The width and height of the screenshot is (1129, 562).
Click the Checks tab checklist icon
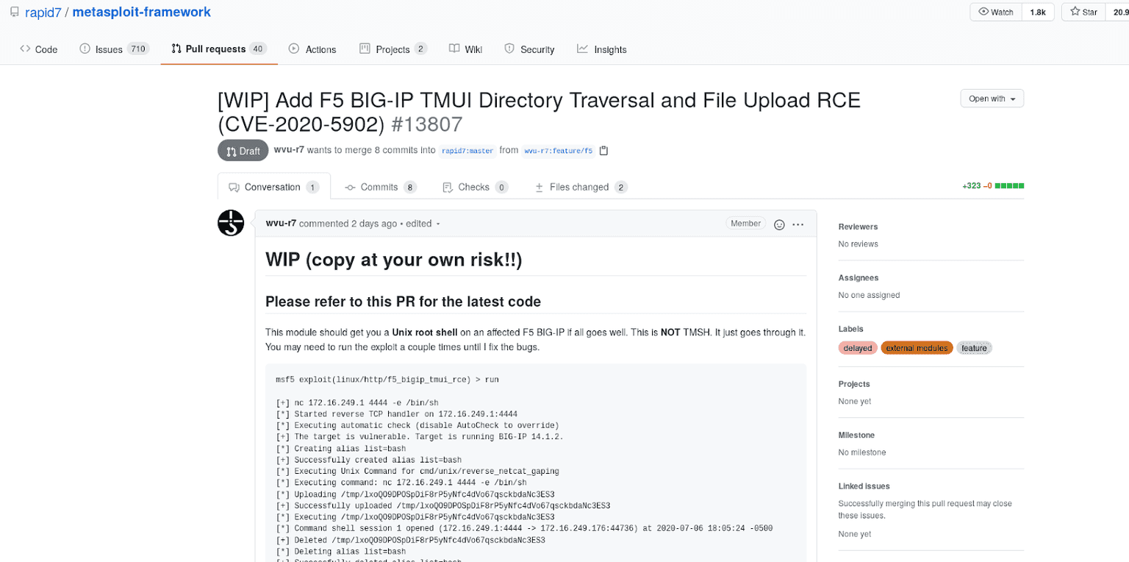pyautogui.click(x=448, y=187)
